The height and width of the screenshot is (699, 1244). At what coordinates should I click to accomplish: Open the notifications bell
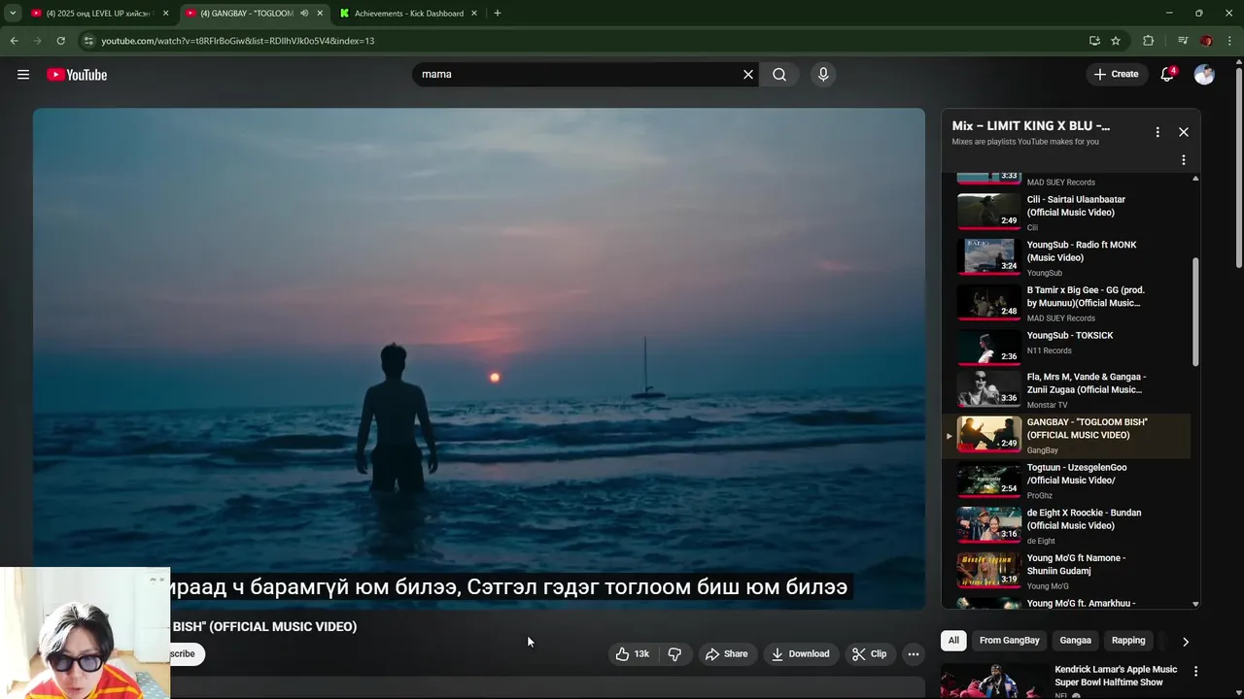coord(1167,75)
